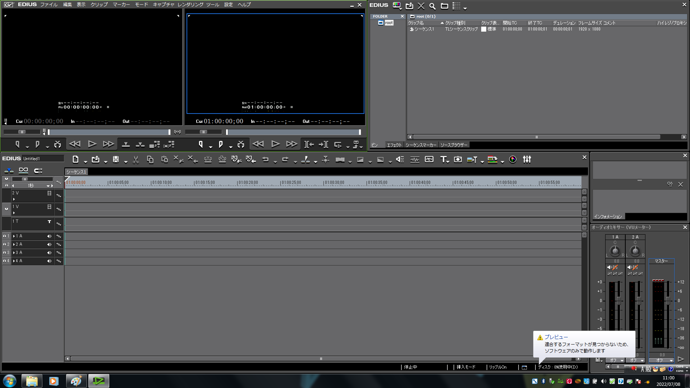Toggle insert/overwrite mode icon below project name
The width and height of the screenshot is (690, 388).
click(x=9, y=171)
